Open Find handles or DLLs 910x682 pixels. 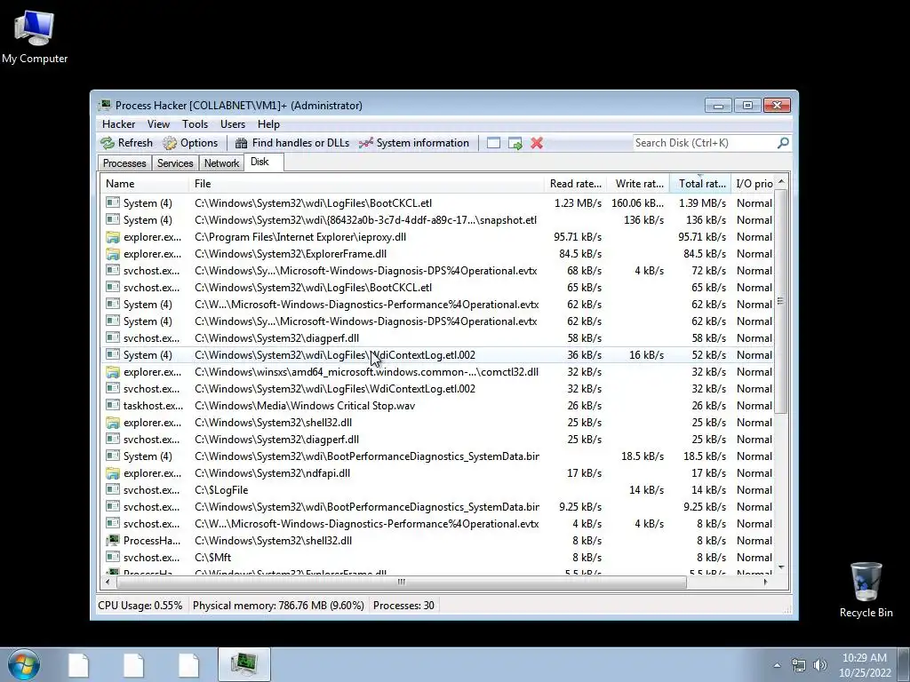[292, 143]
